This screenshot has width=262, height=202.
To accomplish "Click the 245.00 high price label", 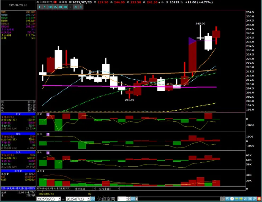I will [200, 24].
